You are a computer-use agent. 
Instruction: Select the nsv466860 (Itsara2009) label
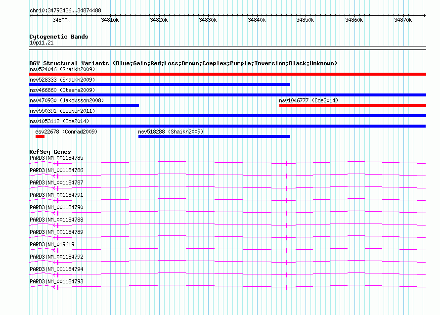[62, 90]
